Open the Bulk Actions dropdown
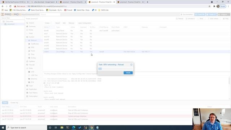This screenshot has height=130, width=231. coord(214,19)
